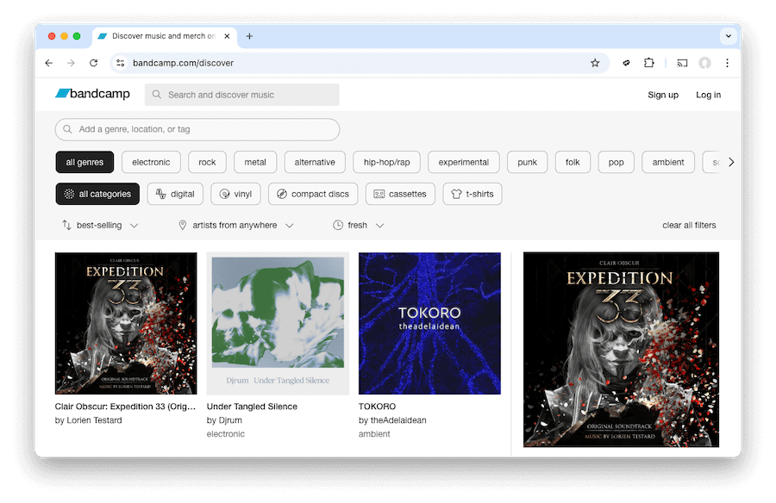Open the small Expedition 33 cover thumbnail
The image size is (776, 503).
tap(126, 324)
